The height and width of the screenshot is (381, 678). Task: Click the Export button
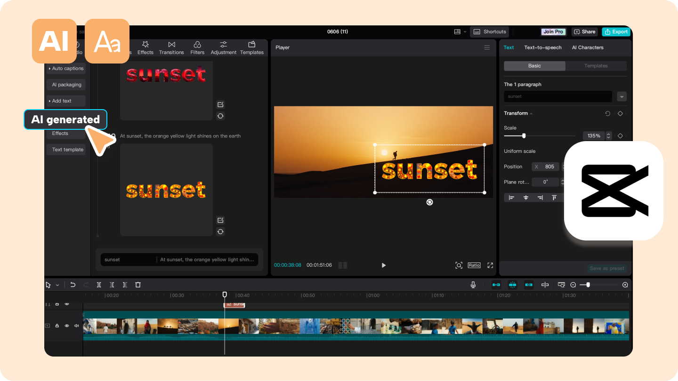616,32
